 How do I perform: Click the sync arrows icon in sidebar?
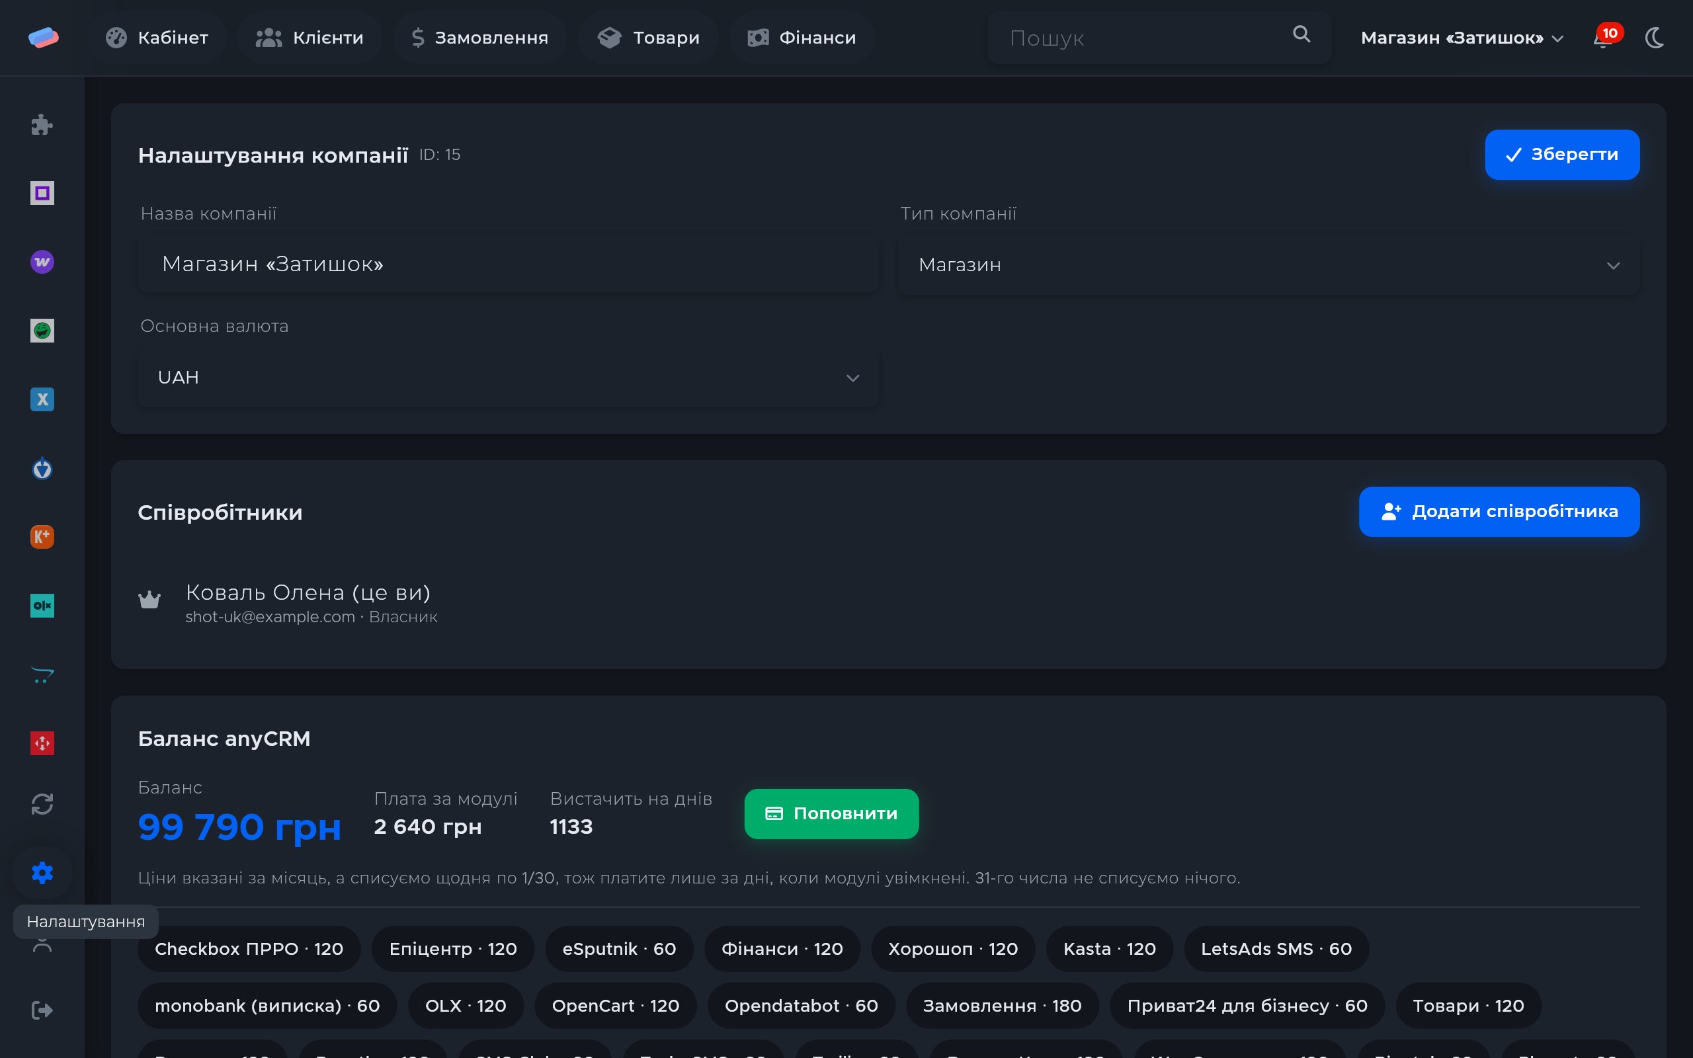(42, 804)
